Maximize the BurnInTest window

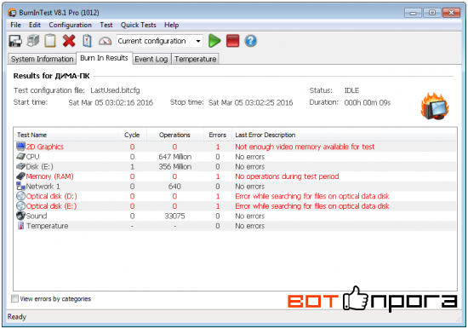click(432, 13)
